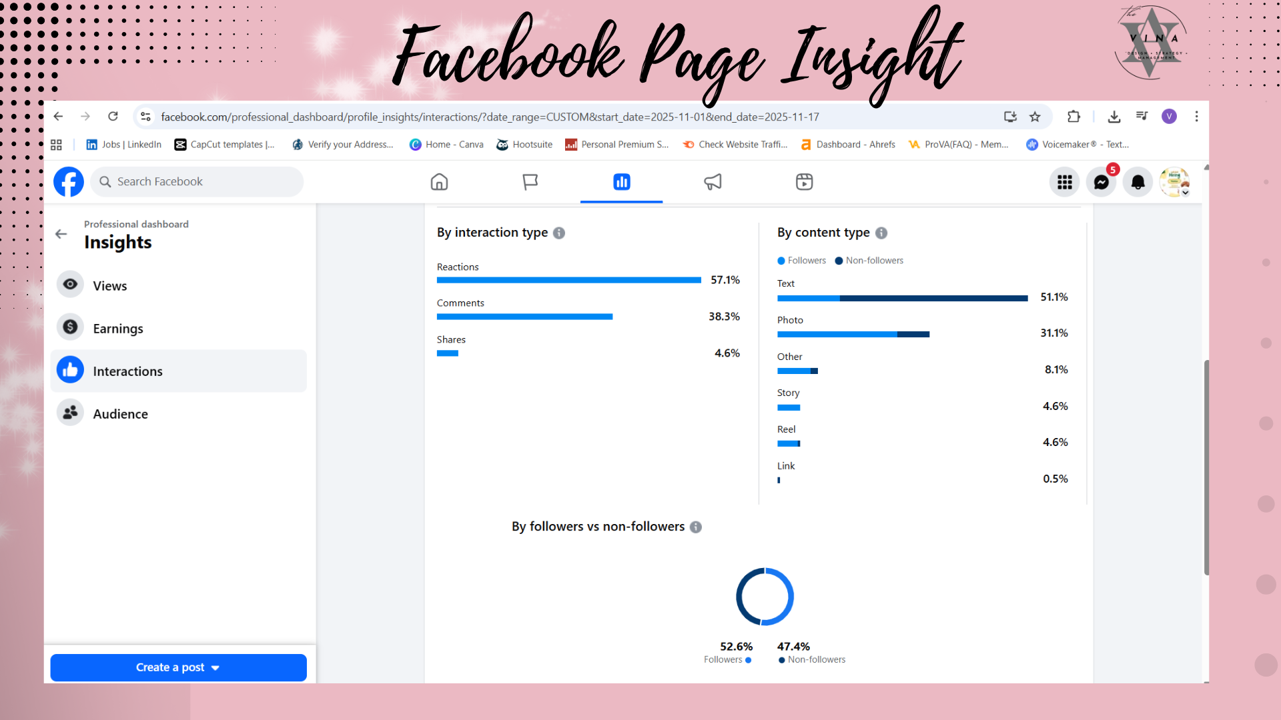Open the Hootsuite bookmark
The image size is (1281, 720).
click(x=525, y=145)
